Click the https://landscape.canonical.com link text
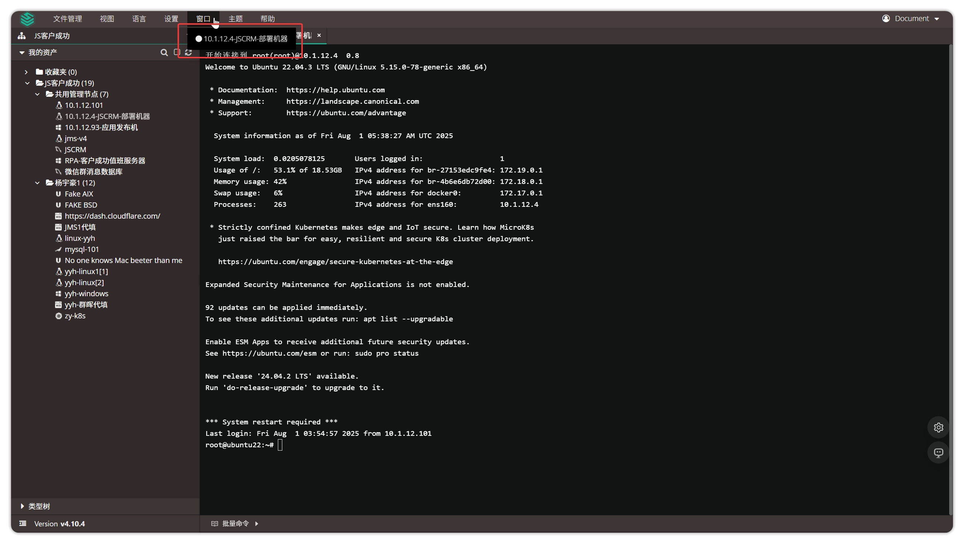This screenshot has height=540, width=964. tap(352, 102)
